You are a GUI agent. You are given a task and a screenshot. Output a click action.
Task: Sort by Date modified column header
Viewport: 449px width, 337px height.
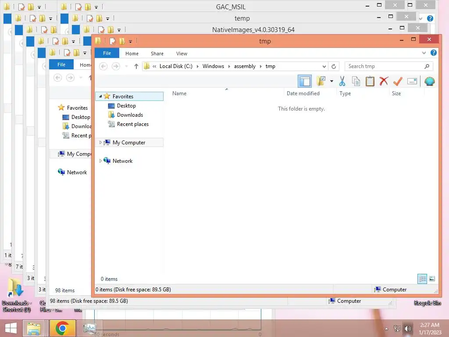310,93
